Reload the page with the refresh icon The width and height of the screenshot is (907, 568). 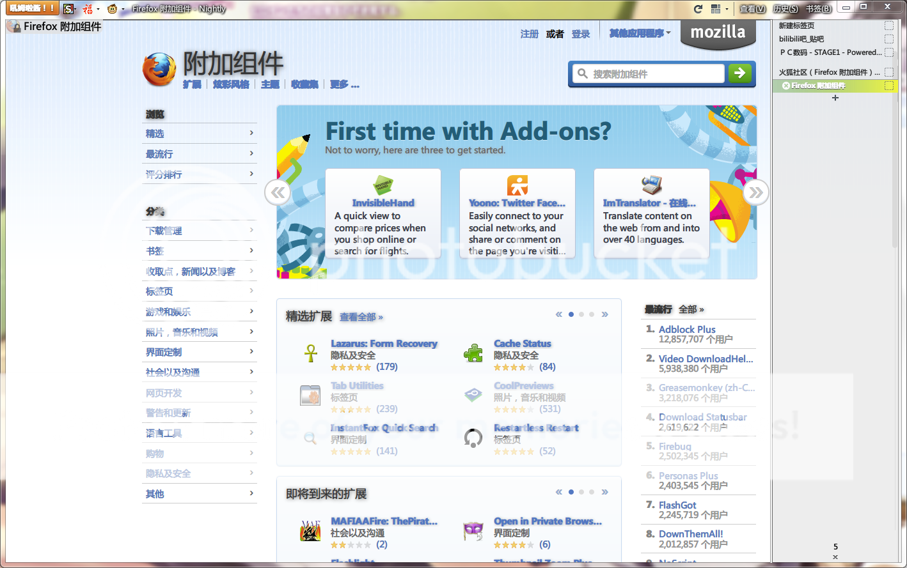click(x=698, y=9)
